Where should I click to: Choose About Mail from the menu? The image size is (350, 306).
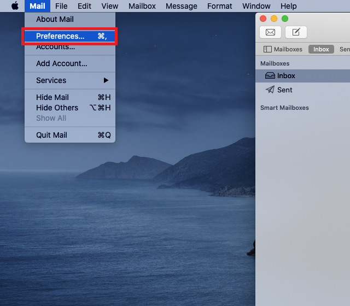(x=70, y=19)
